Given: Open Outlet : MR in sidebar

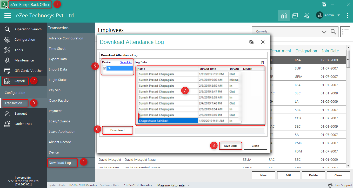Looking at the screenshot, I should click(23, 124).
